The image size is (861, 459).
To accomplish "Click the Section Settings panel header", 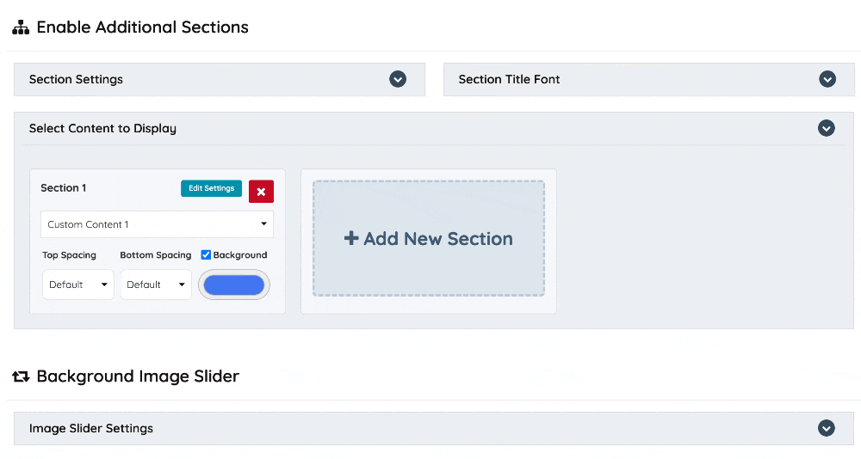I will (220, 80).
